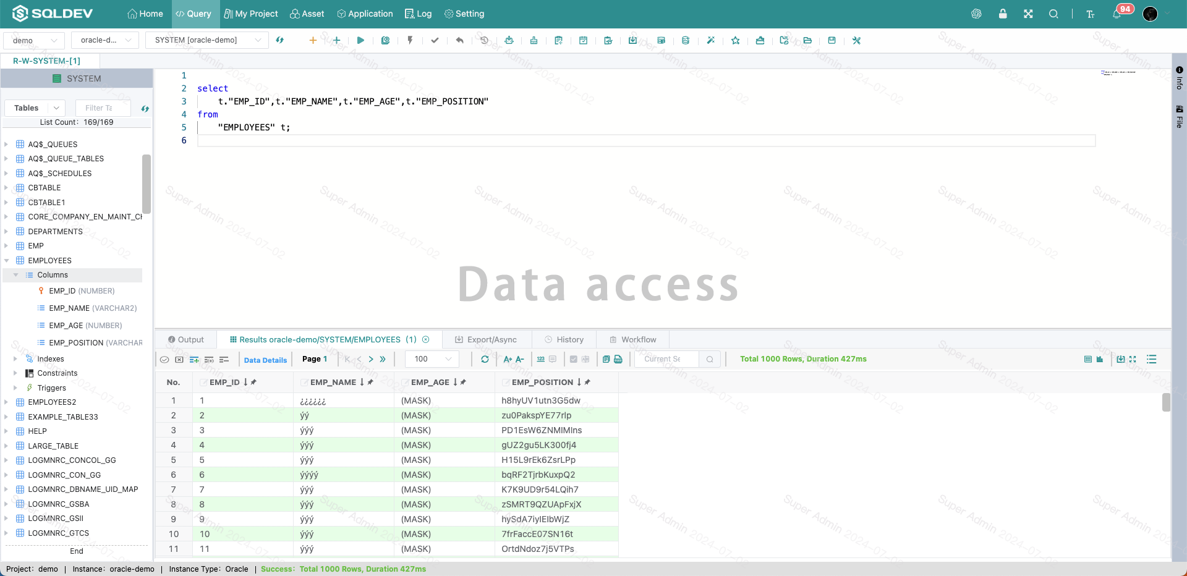Switch to the Workflow tab
This screenshot has width=1187, height=576.
[632, 340]
